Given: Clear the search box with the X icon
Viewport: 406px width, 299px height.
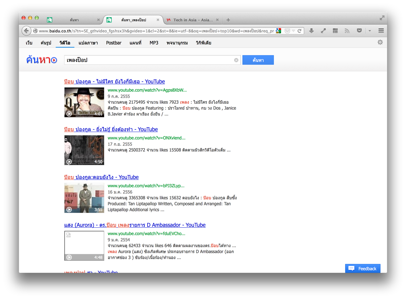Looking at the screenshot, I should (x=236, y=60).
